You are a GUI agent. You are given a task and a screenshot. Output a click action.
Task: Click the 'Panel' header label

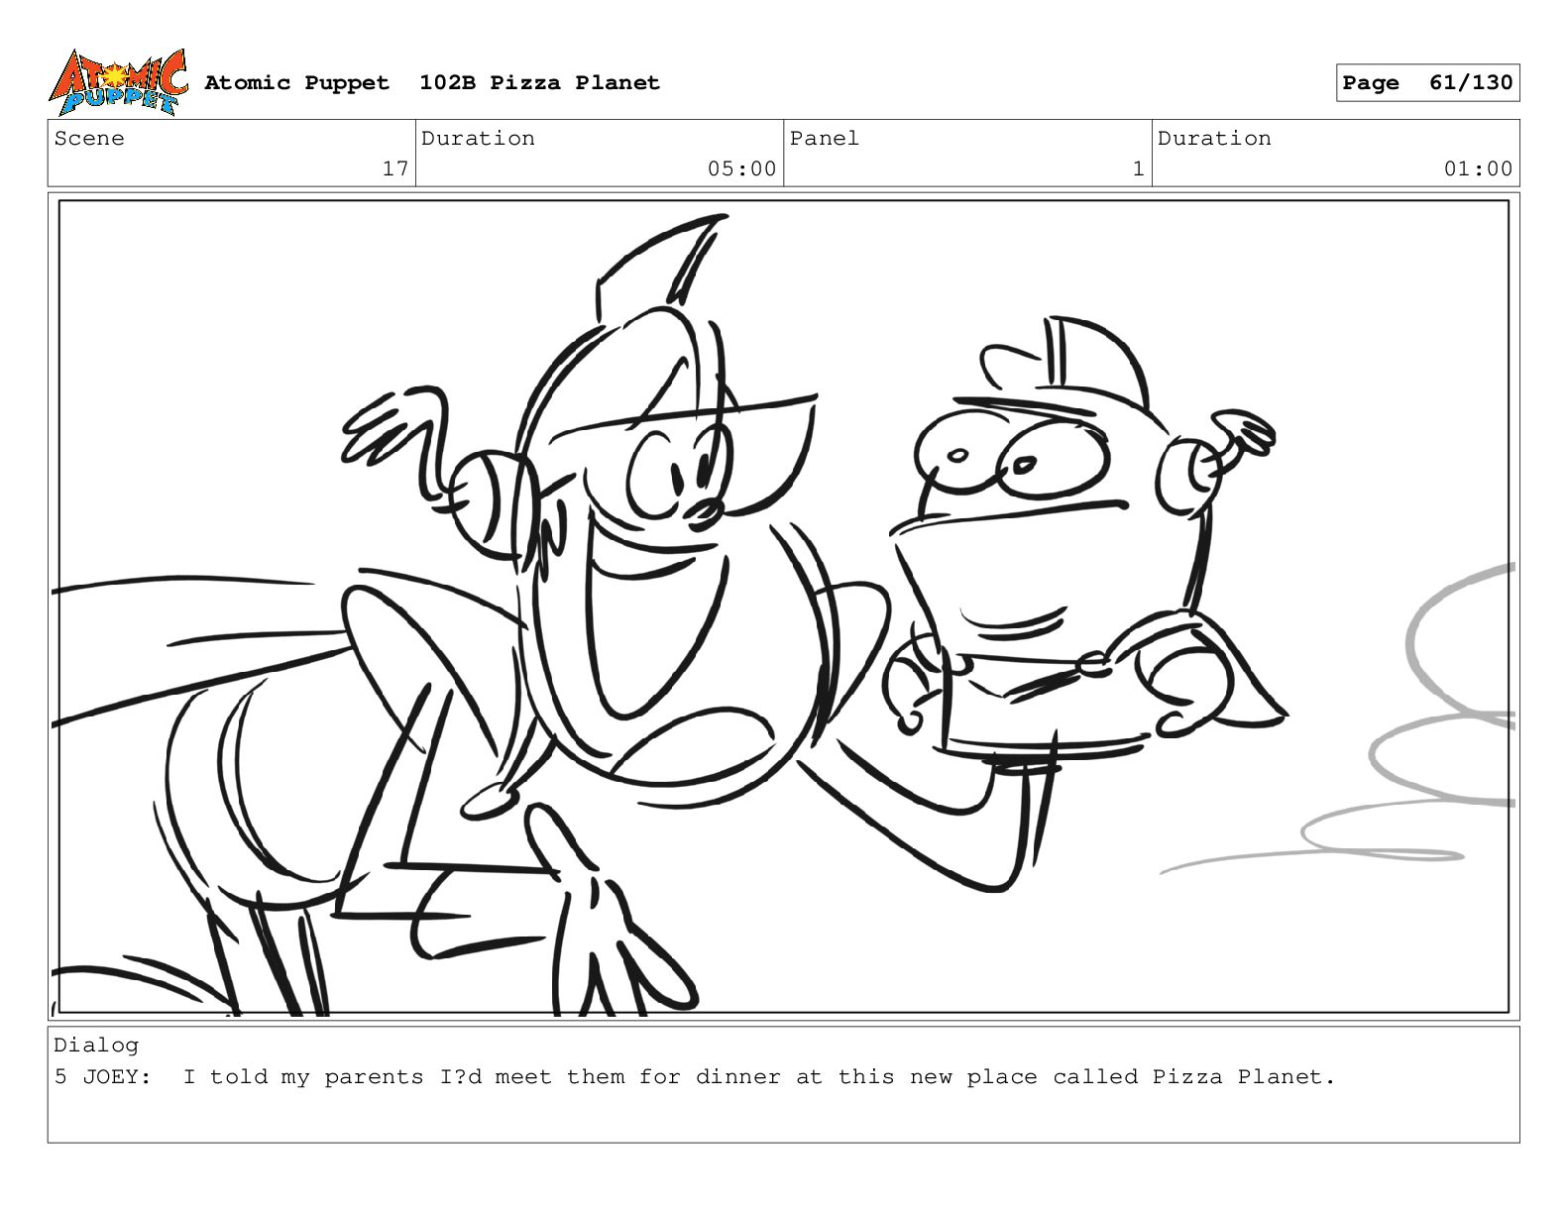pos(825,139)
